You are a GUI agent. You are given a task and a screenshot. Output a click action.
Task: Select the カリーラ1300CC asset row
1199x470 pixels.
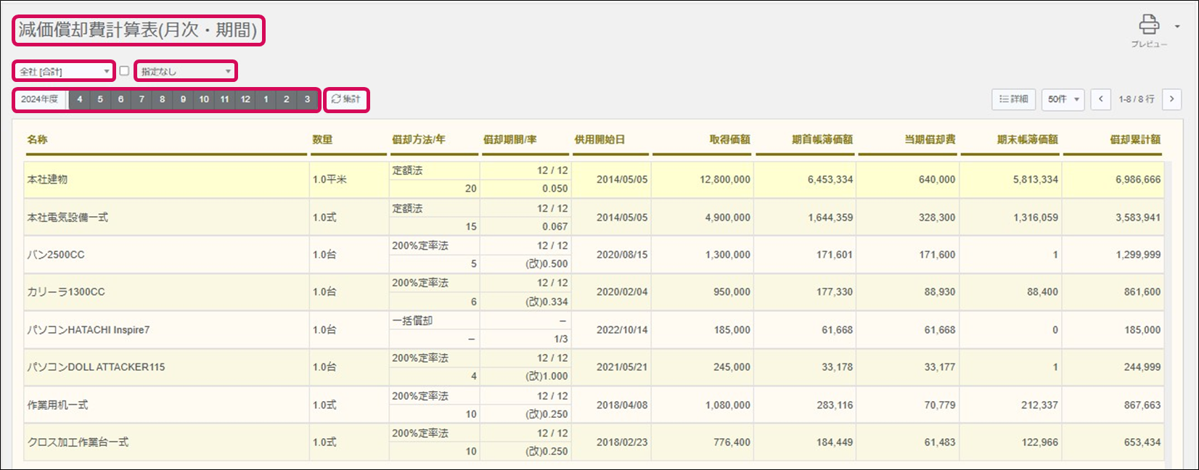click(594, 292)
